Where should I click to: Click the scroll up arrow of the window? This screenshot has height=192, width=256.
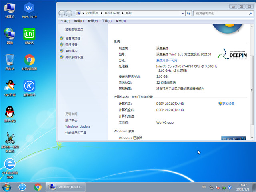tap(252, 26)
